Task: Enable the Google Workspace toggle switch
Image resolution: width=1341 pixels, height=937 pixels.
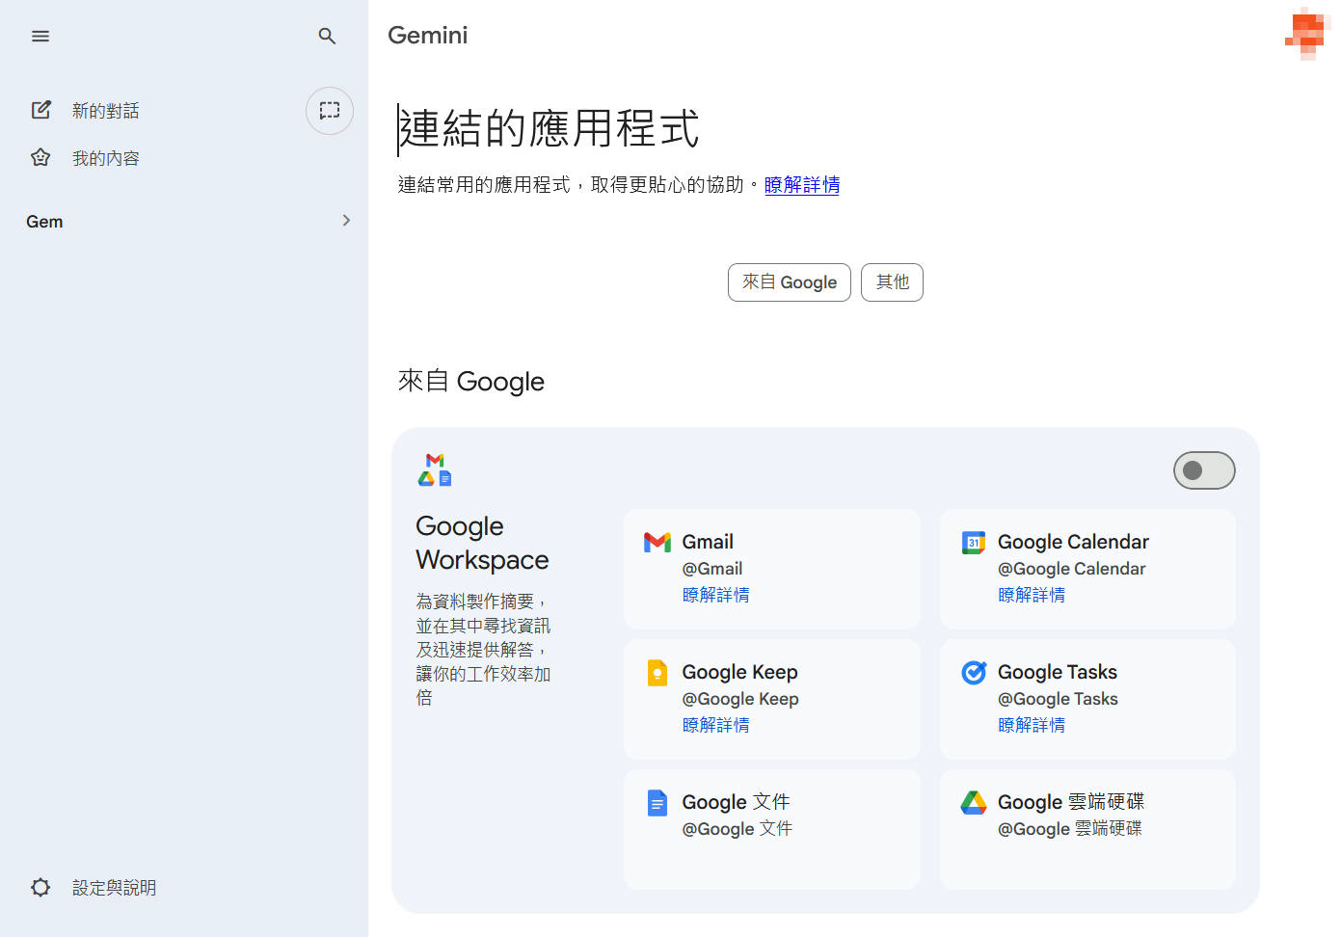Action: (1203, 470)
